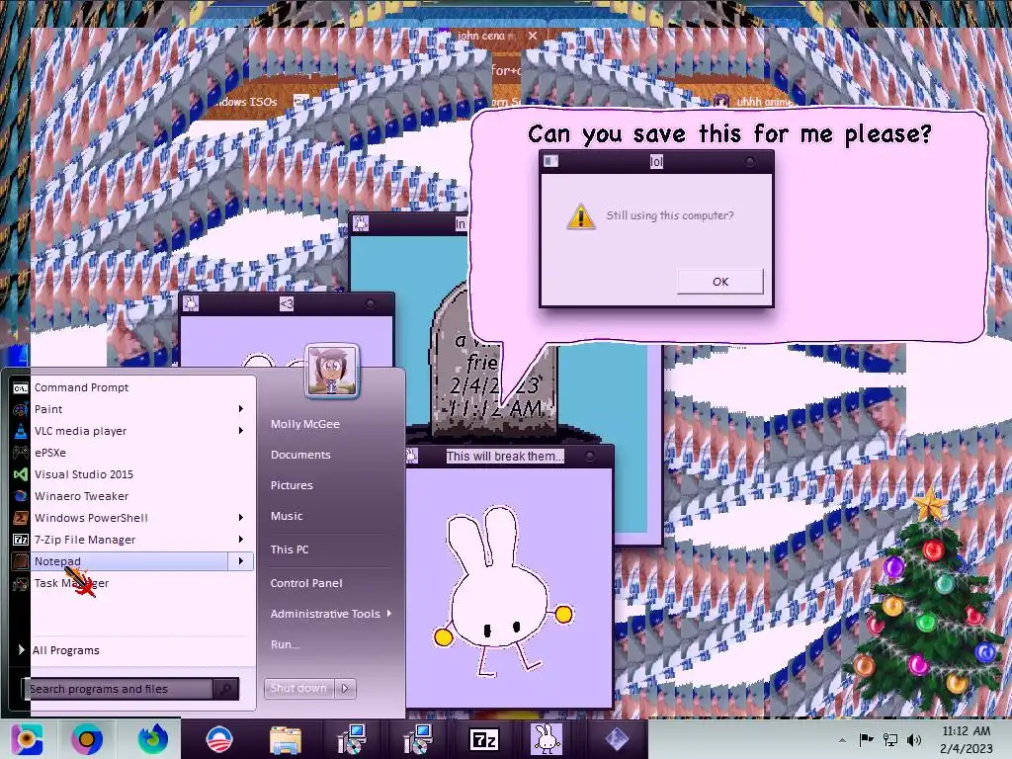Open Visual Studio 2015 entry

[84, 474]
